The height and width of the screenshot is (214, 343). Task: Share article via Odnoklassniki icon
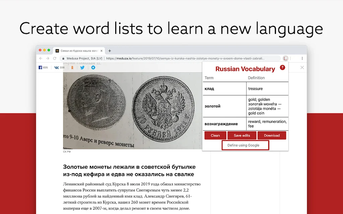[72, 68]
